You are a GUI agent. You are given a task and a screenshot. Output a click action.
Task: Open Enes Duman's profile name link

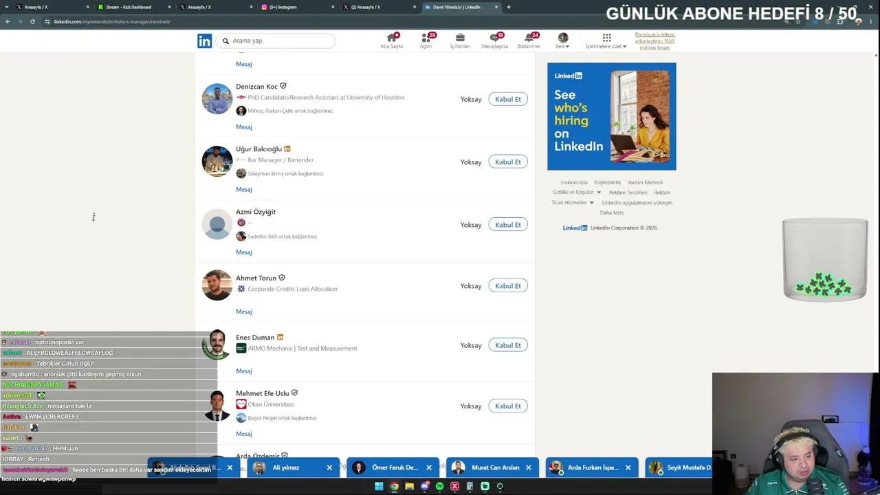255,338
